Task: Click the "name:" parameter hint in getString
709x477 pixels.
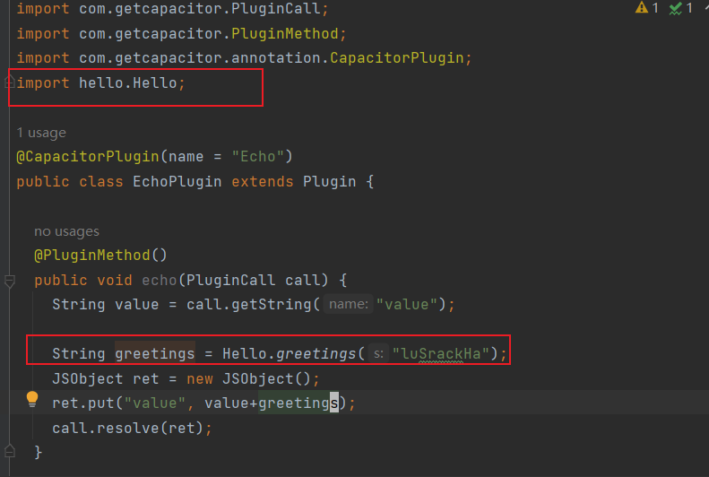Action: click(348, 305)
